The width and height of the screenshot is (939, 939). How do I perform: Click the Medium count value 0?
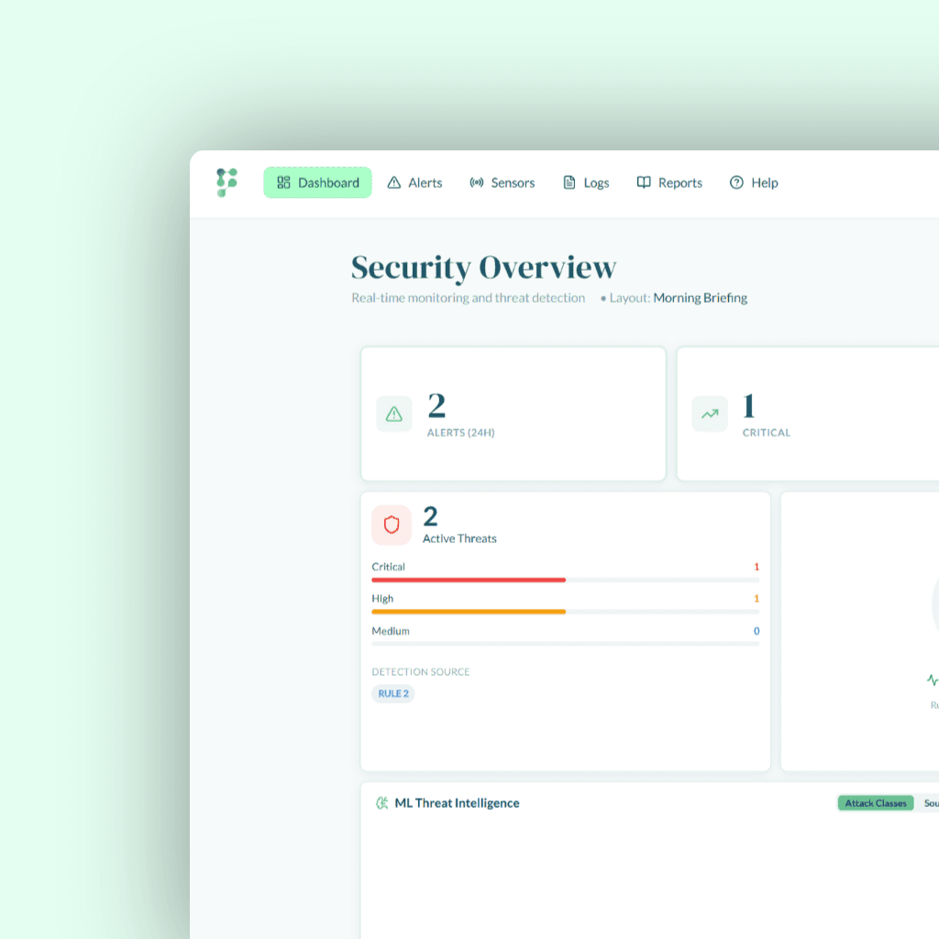(x=757, y=631)
